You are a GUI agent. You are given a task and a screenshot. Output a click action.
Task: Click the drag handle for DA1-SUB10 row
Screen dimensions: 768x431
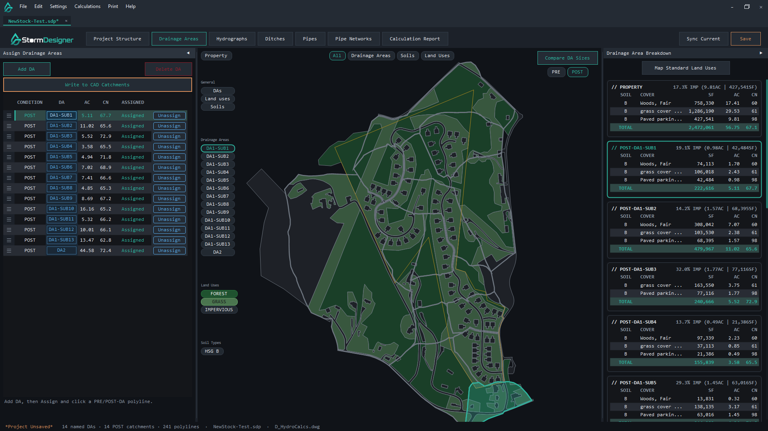tap(9, 209)
